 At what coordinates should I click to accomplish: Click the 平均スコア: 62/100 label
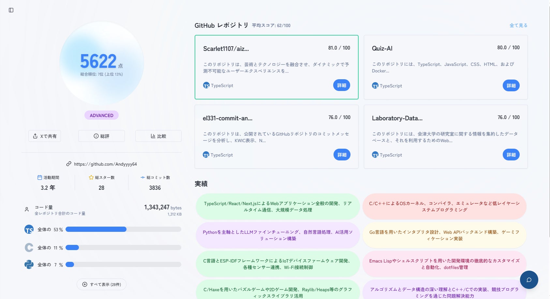pos(271,25)
